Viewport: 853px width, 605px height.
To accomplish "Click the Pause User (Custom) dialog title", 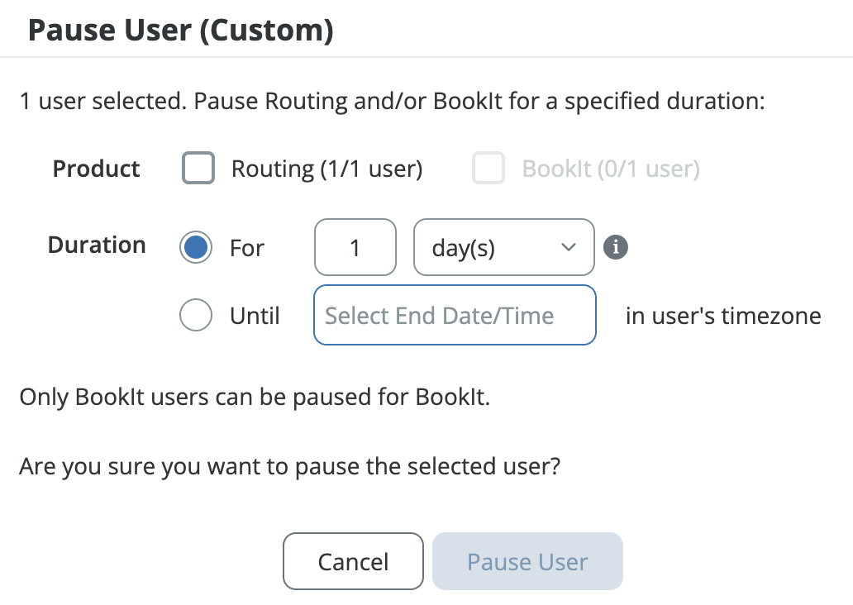I will pos(181,31).
